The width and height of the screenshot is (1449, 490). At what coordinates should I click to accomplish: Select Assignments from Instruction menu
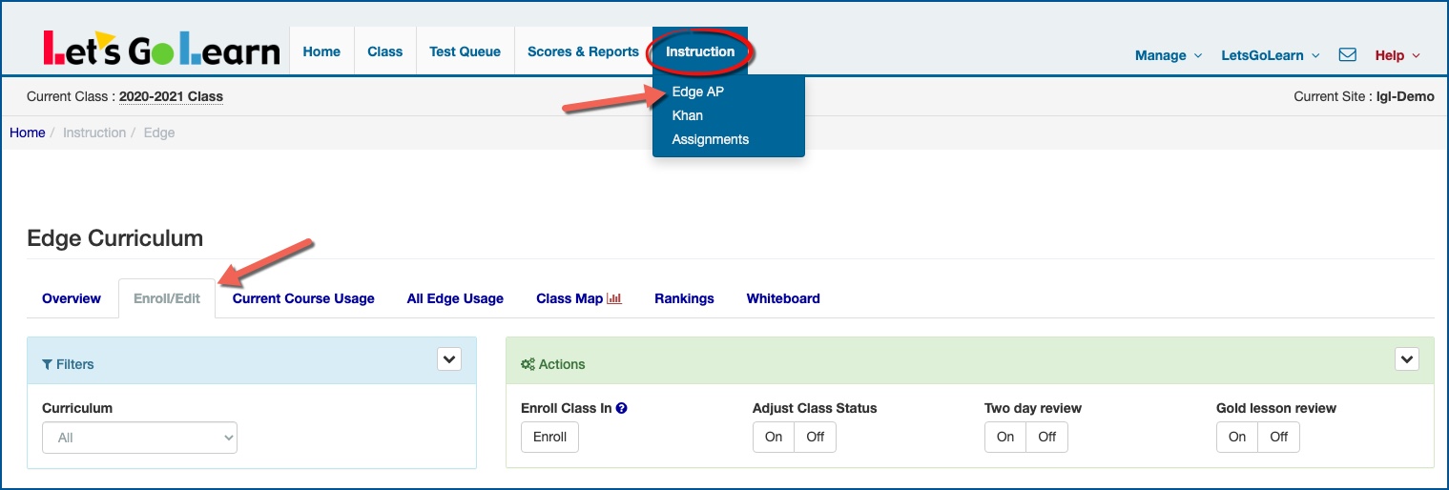coord(711,139)
